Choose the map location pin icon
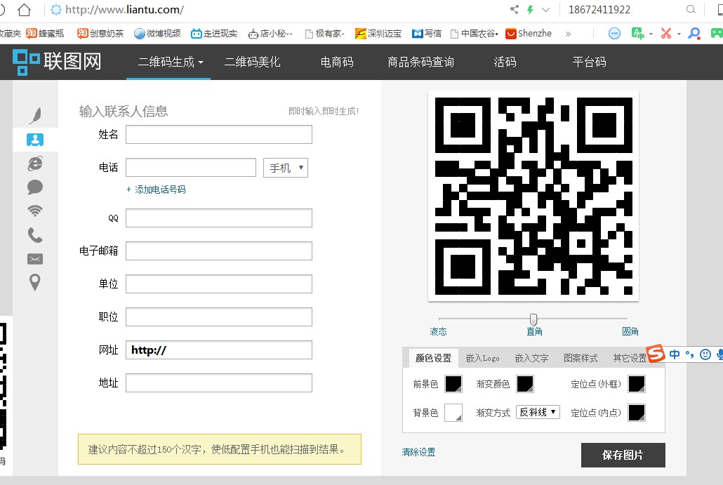This screenshot has height=485, width=723. pyautogui.click(x=35, y=282)
